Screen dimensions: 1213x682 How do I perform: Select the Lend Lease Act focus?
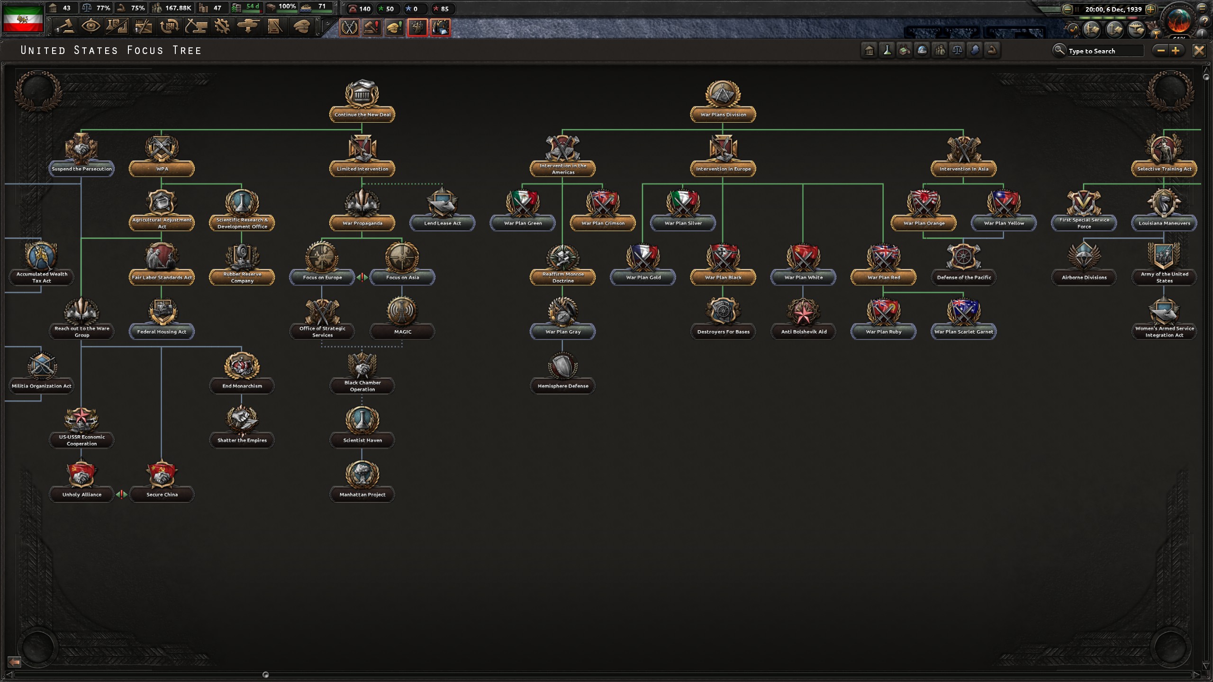point(442,209)
